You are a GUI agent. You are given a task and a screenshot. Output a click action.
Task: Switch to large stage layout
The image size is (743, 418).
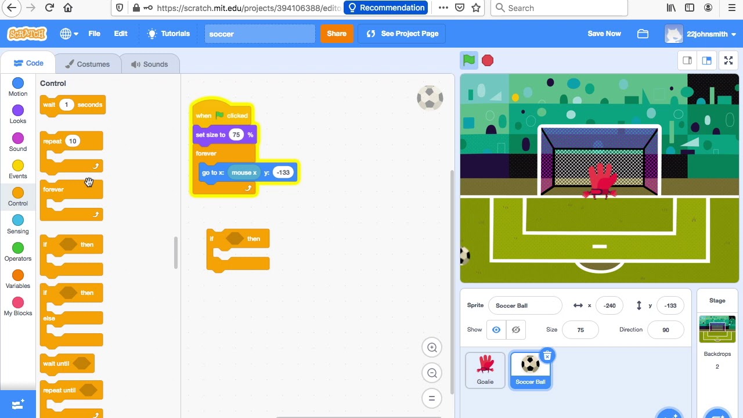[x=706, y=60]
